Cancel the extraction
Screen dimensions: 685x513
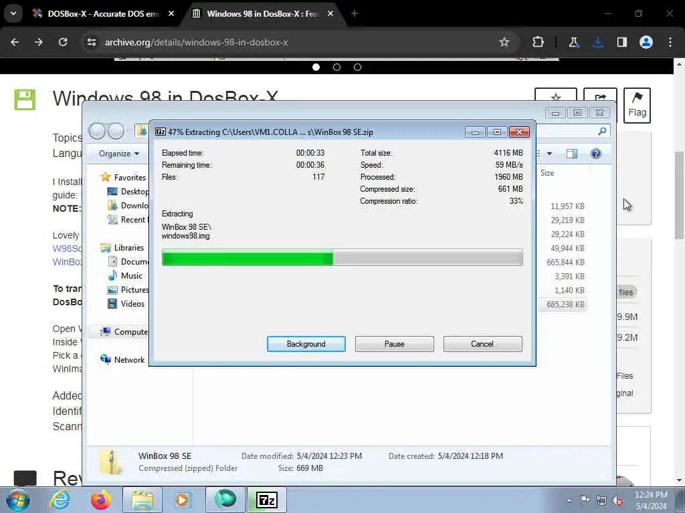(x=482, y=344)
